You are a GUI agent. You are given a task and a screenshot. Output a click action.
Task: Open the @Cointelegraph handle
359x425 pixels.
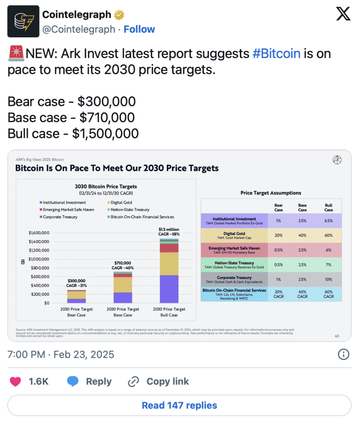click(79, 29)
